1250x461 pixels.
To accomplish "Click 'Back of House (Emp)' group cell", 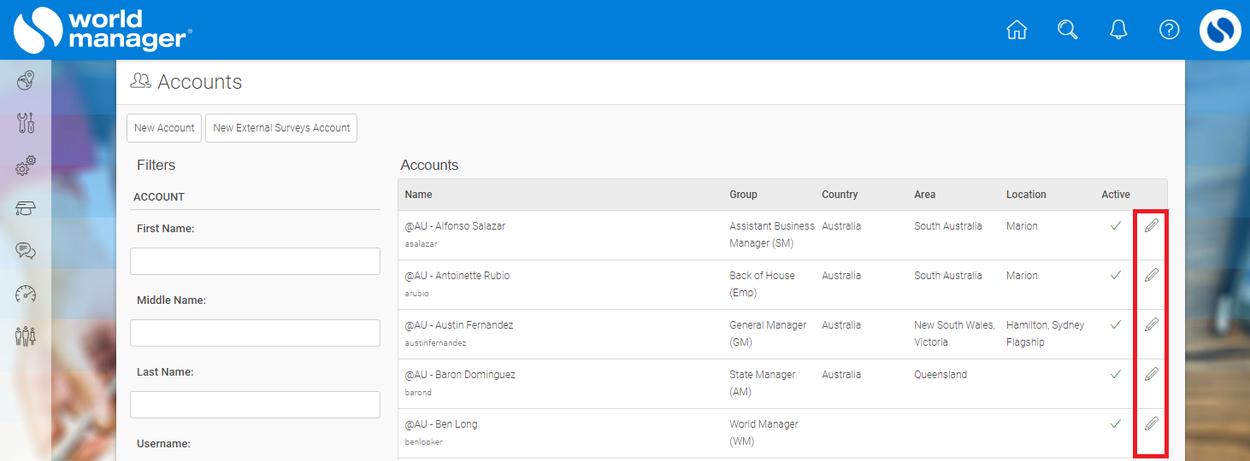I will click(x=762, y=284).
